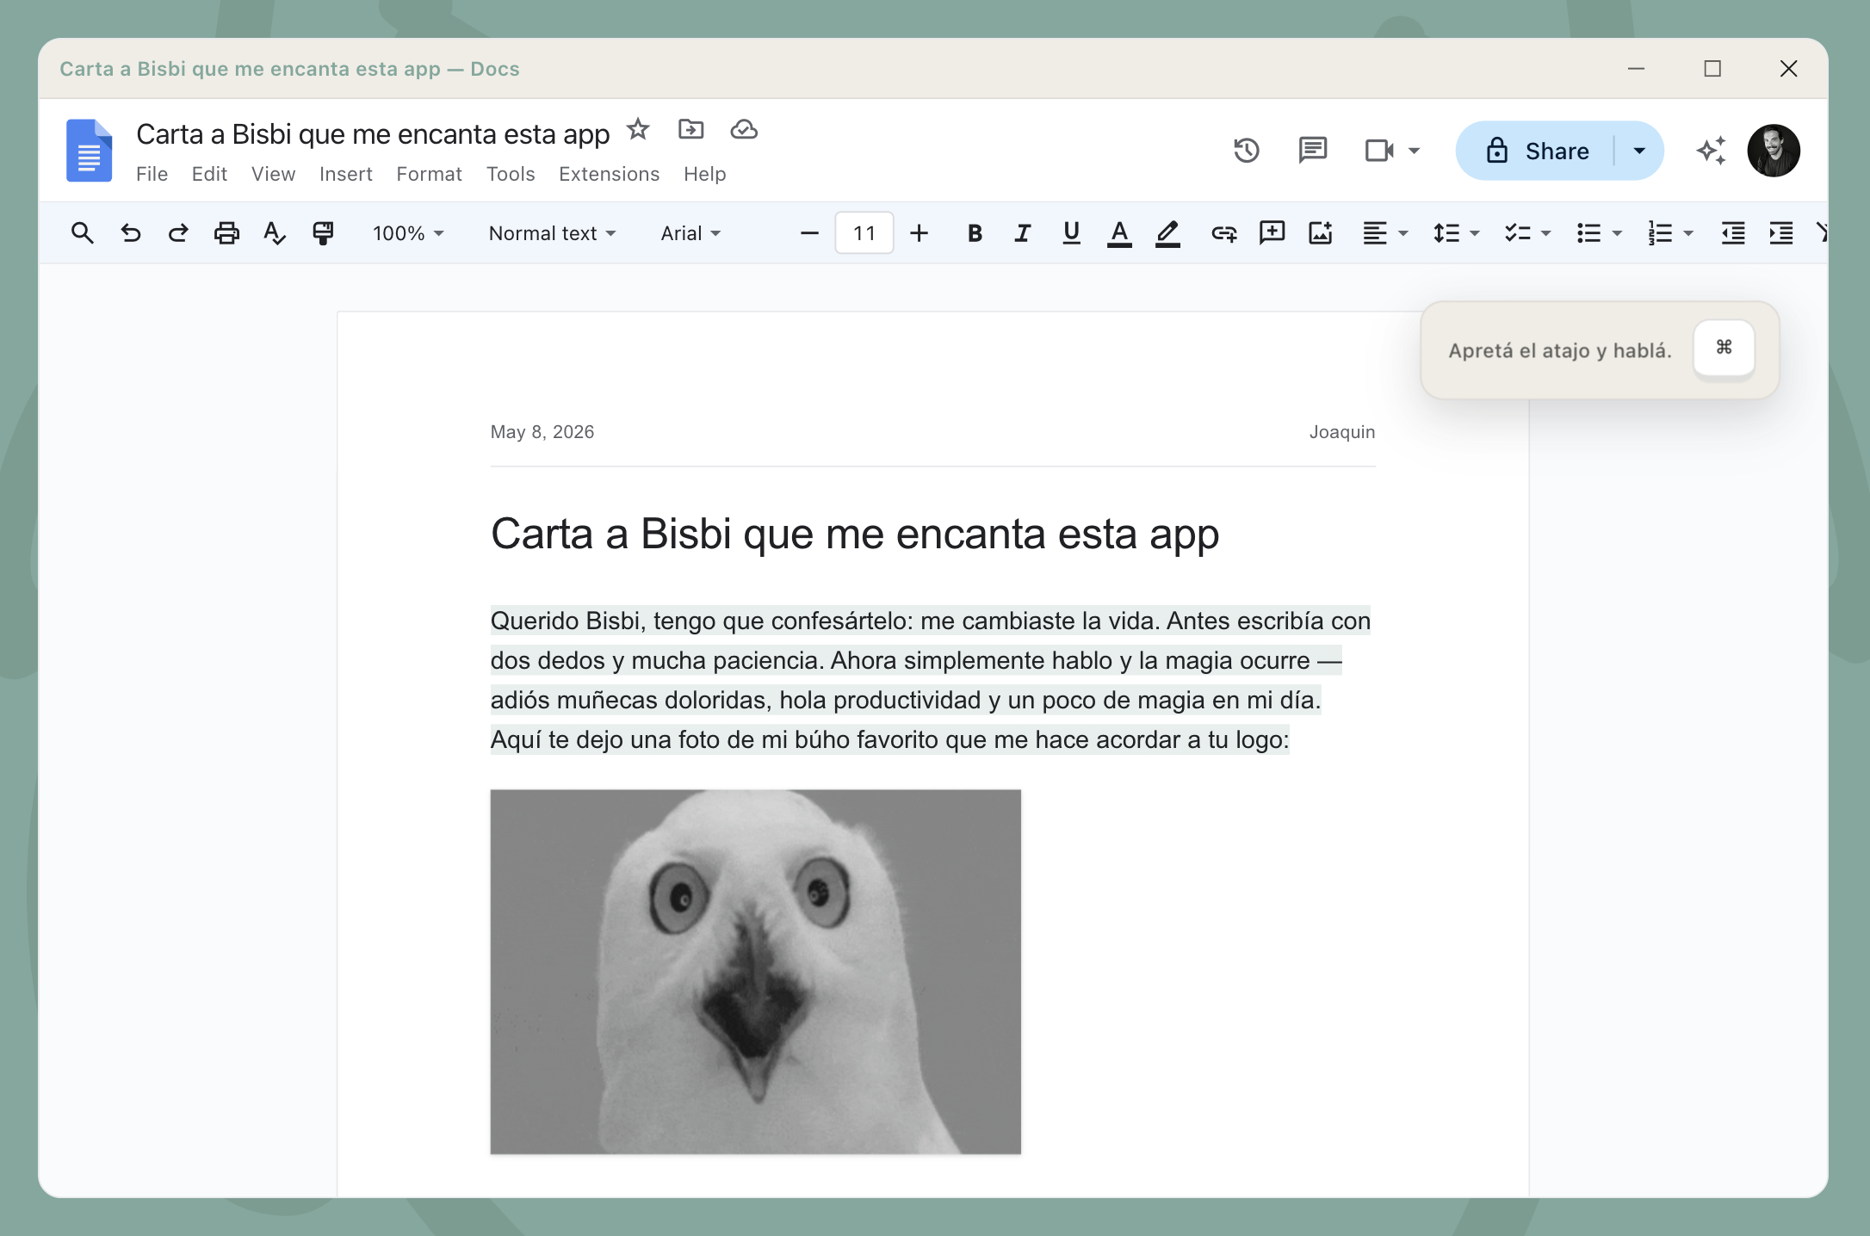
Task: Open the highlight color picker
Action: (x=1167, y=233)
